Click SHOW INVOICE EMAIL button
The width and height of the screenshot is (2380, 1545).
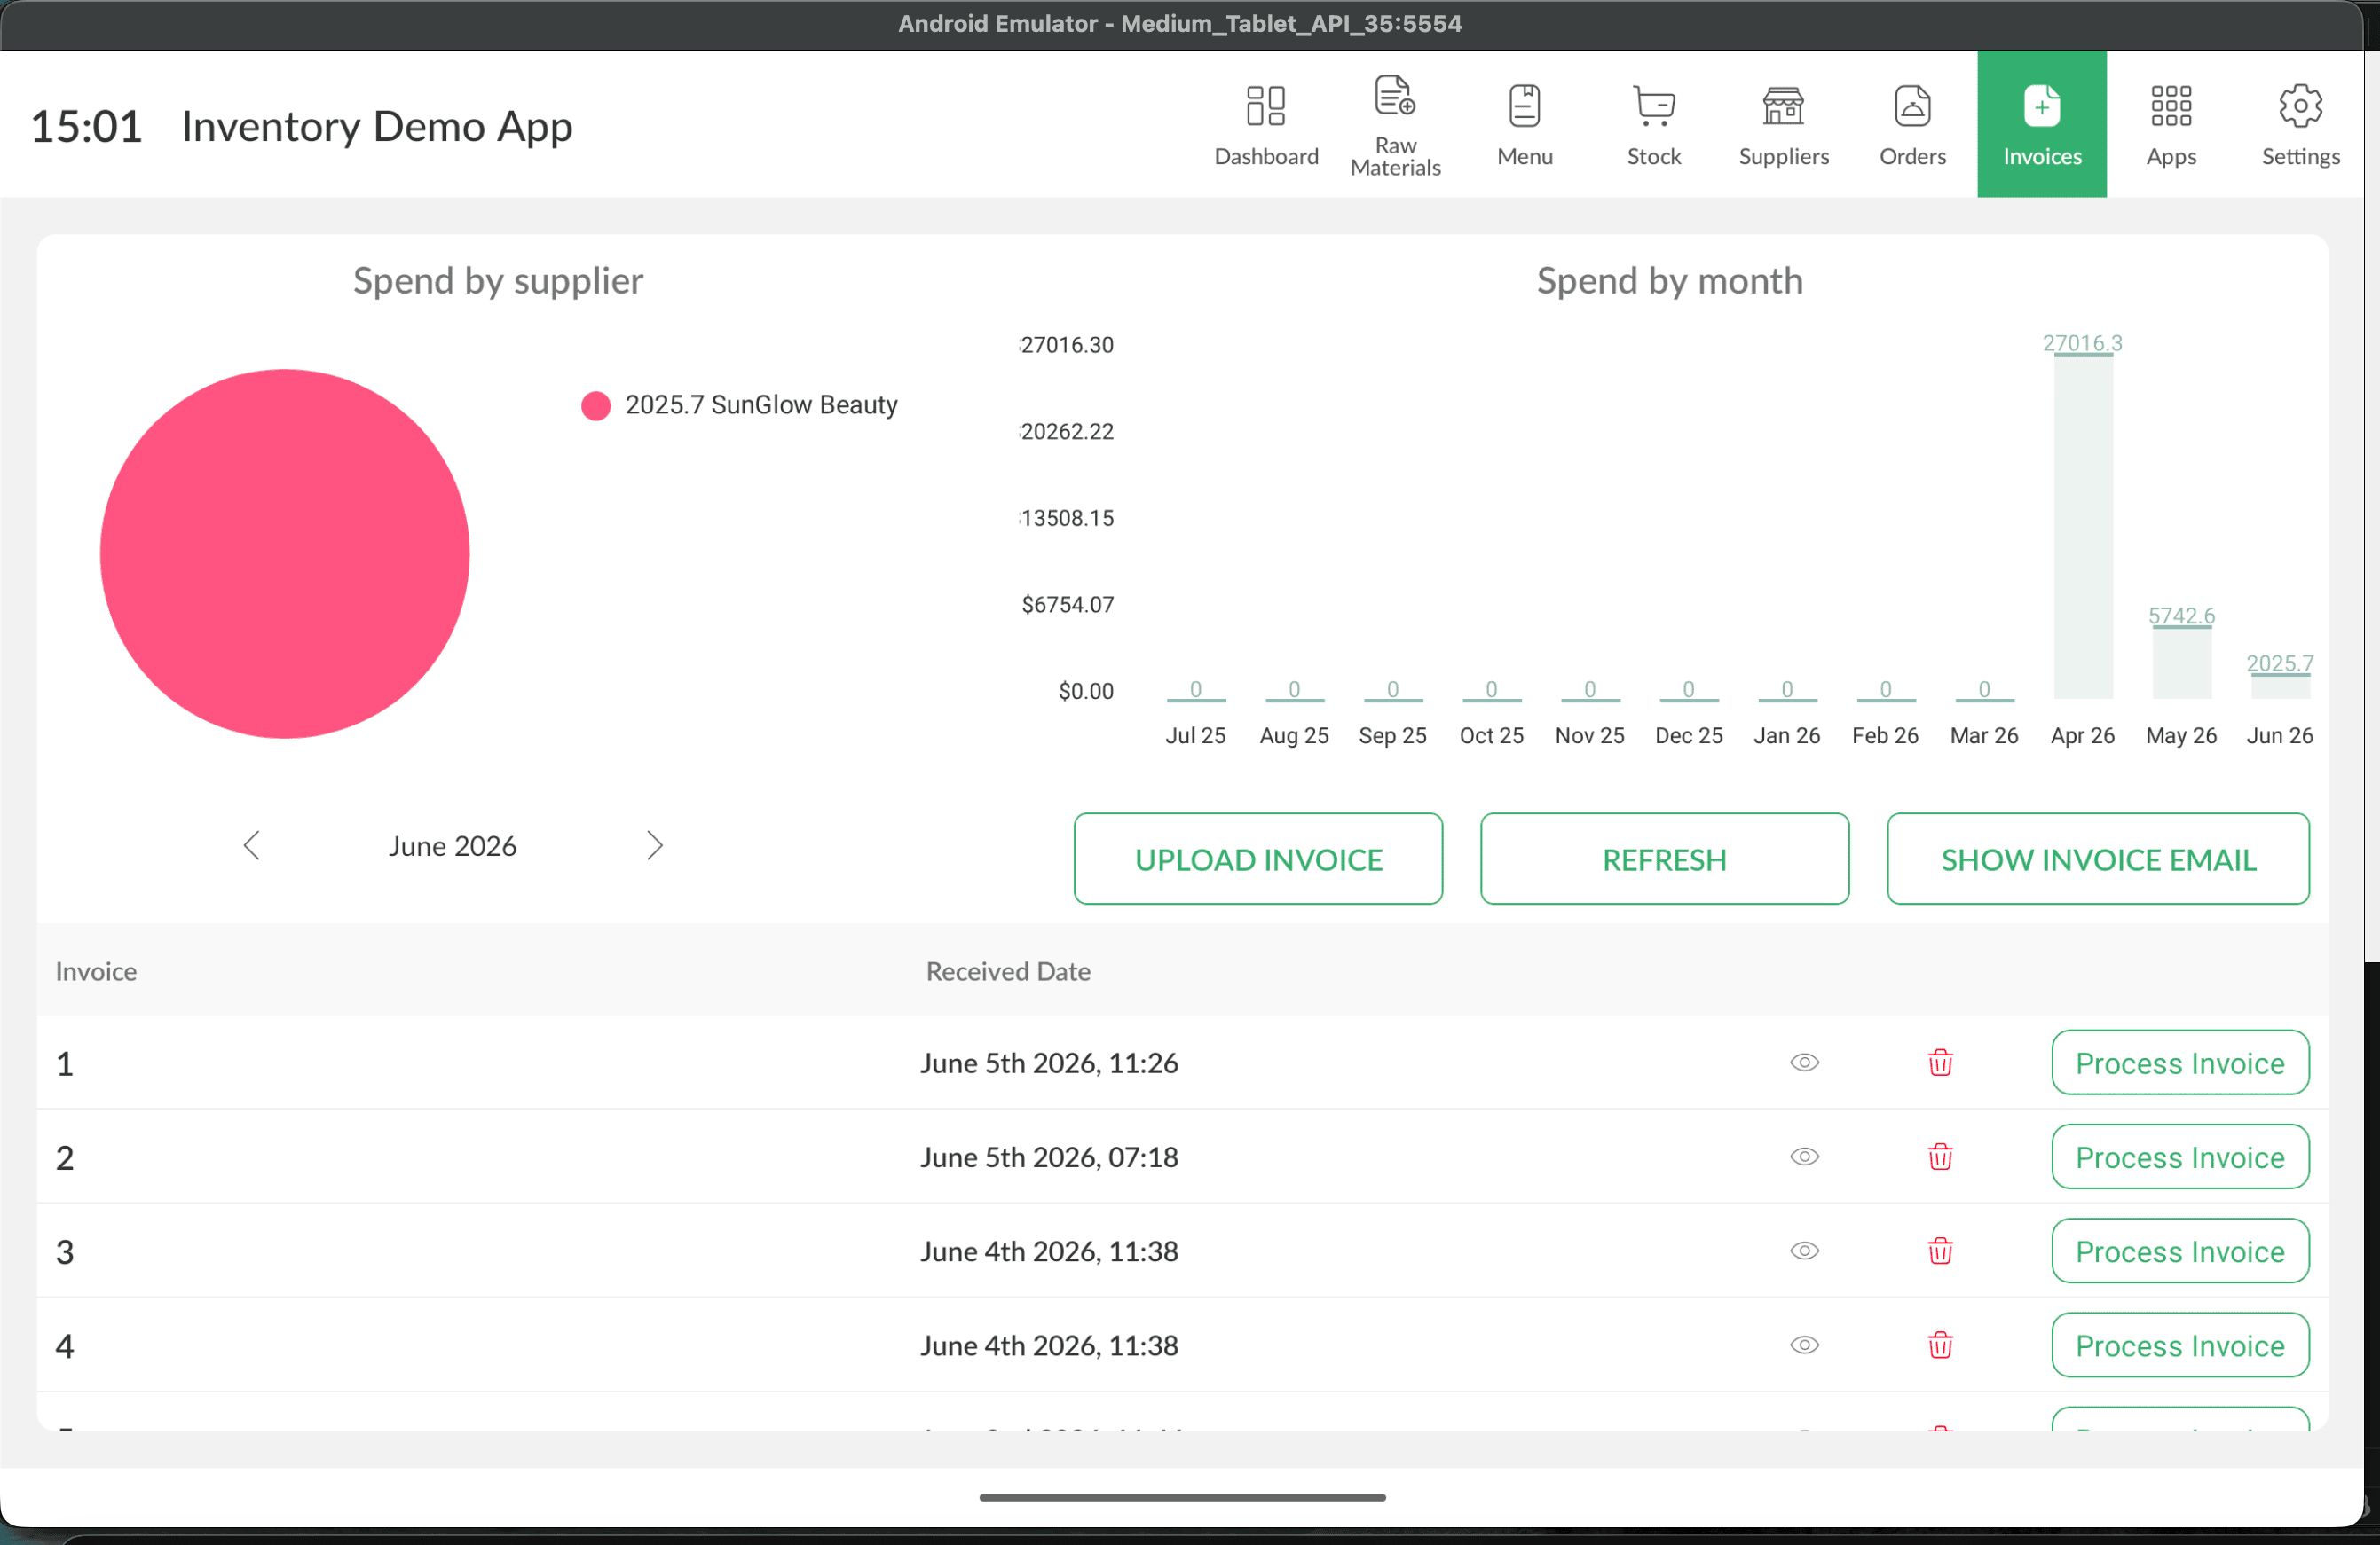coord(2098,859)
